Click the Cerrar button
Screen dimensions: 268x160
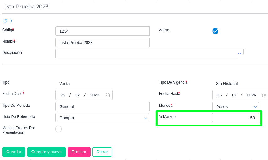point(102,152)
